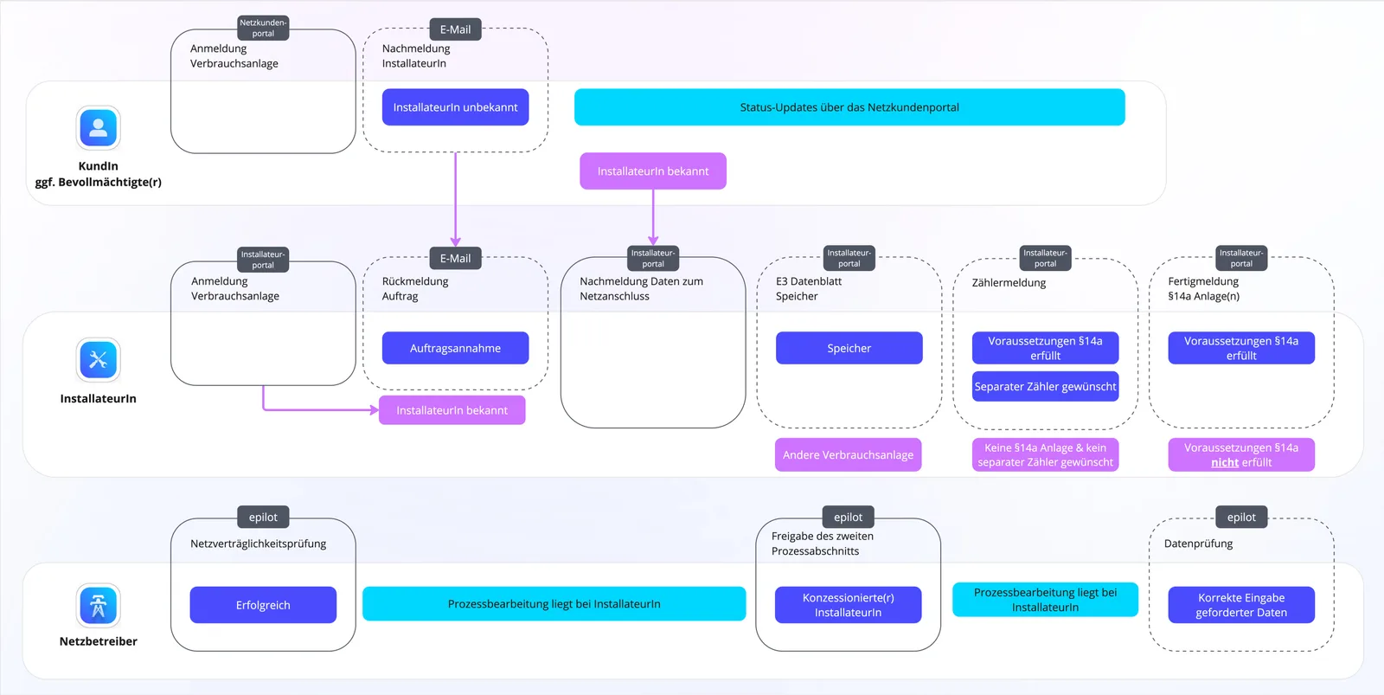Click Anmeldung Verbrauchsanlage text in KundIn lane
The width and height of the screenshot is (1384, 695).
234,56
